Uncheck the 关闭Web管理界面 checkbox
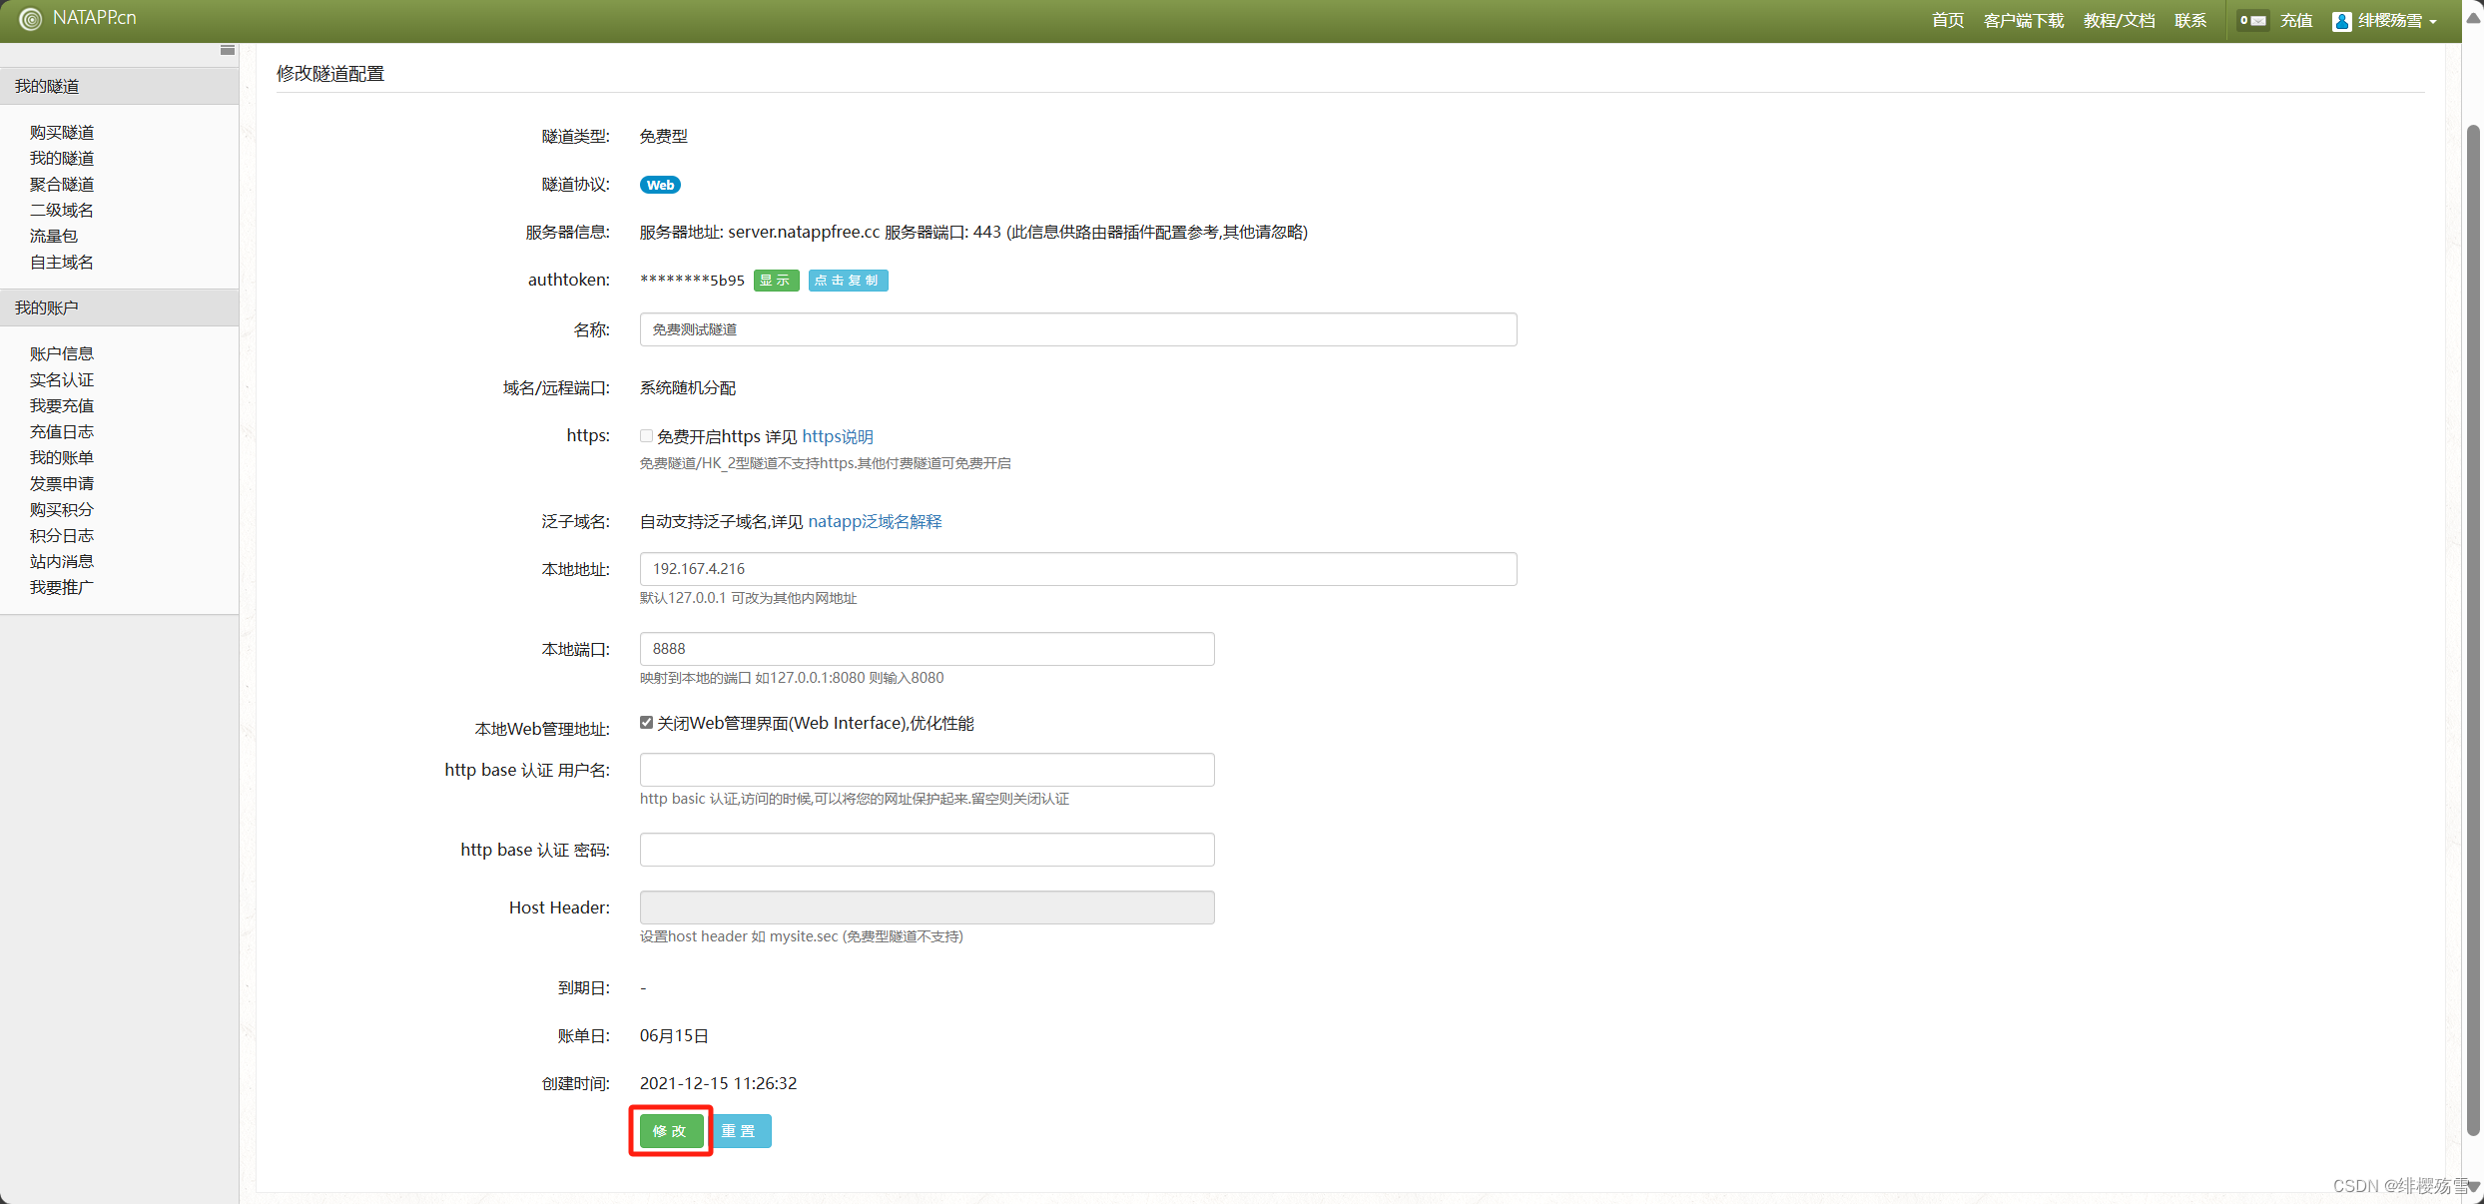Viewport: 2484px width, 1204px height. [x=646, y=723]
